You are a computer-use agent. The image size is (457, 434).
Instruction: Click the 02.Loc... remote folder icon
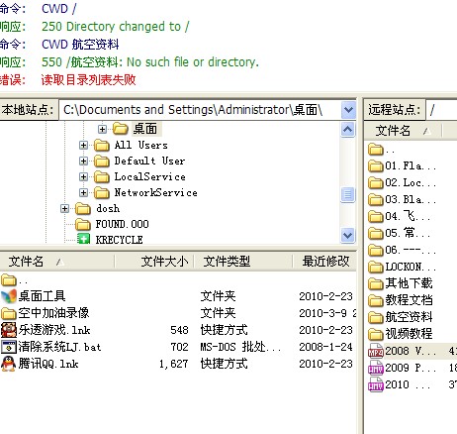[376, 182]
